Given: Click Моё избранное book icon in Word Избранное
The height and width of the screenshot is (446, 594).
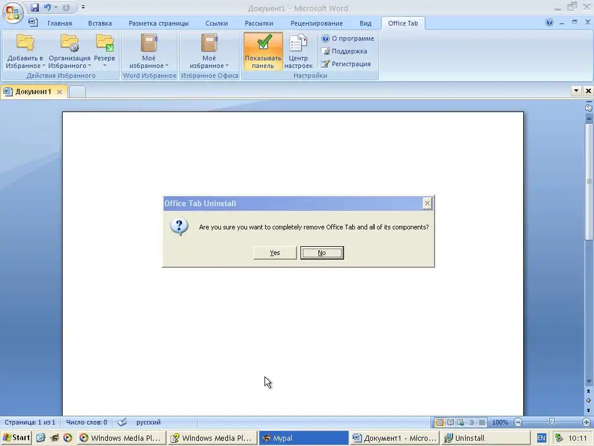Looking at the screenshot, I should point(149,42).
